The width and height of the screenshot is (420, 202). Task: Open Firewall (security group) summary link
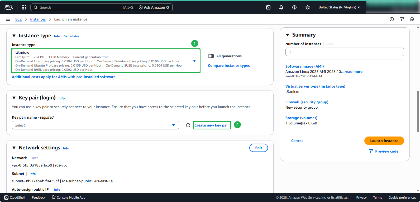click(x=307, y=102)
